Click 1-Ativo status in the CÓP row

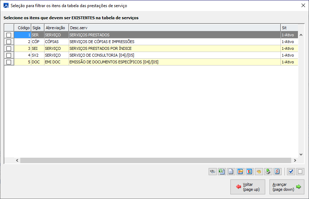pos(289,42)
